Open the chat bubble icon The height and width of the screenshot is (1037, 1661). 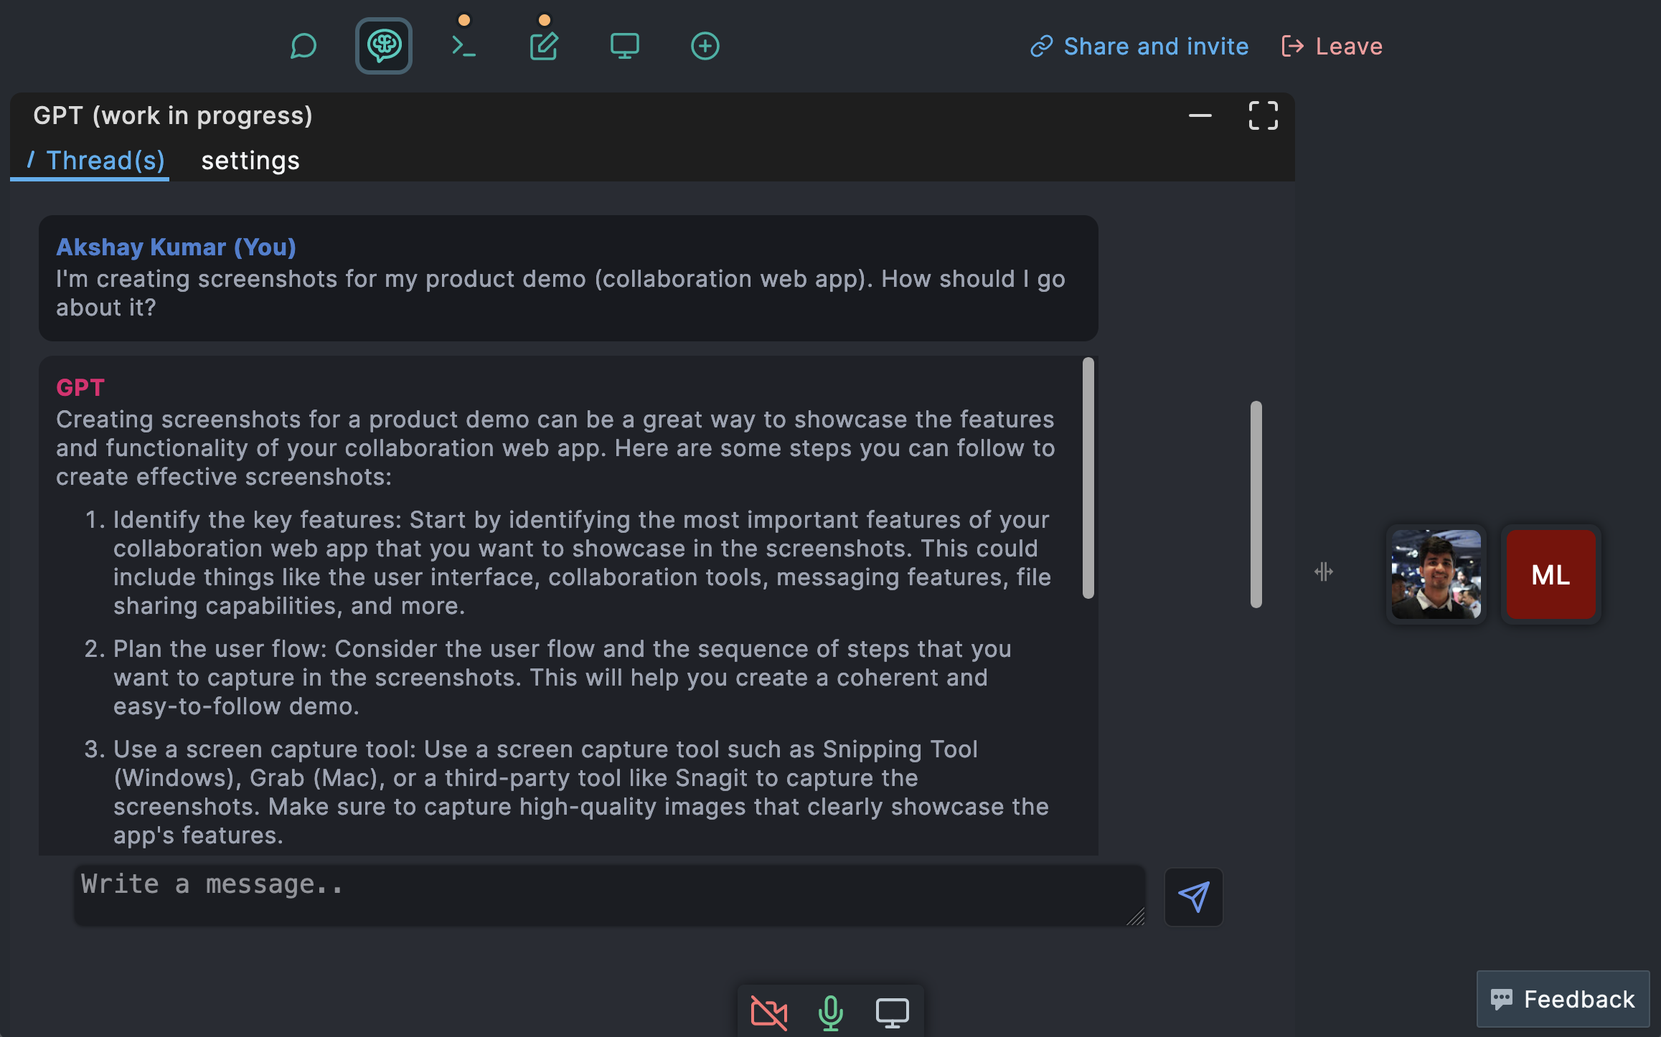(304, 47)
